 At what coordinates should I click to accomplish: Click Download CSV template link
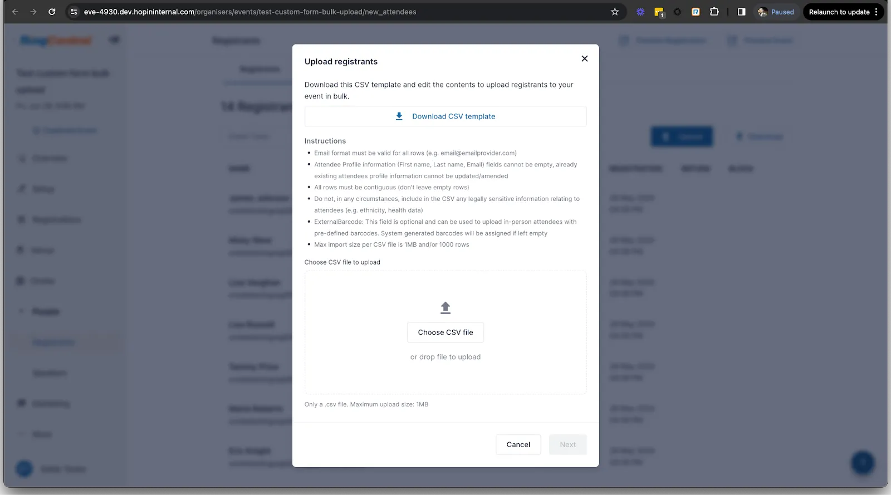(453, 116)
